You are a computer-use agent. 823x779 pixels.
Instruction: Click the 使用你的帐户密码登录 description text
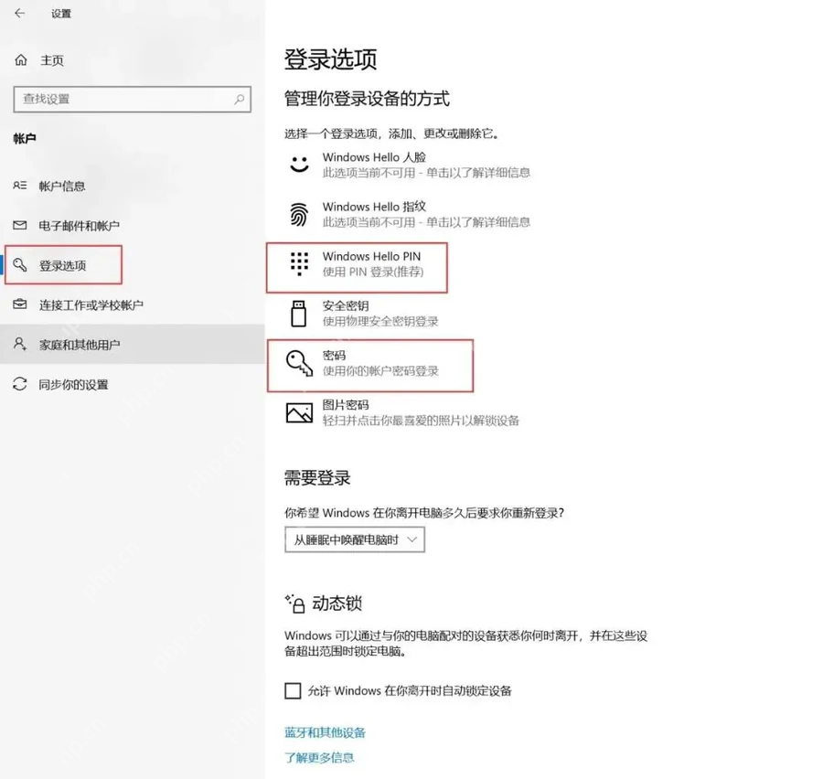coord(380,371)
